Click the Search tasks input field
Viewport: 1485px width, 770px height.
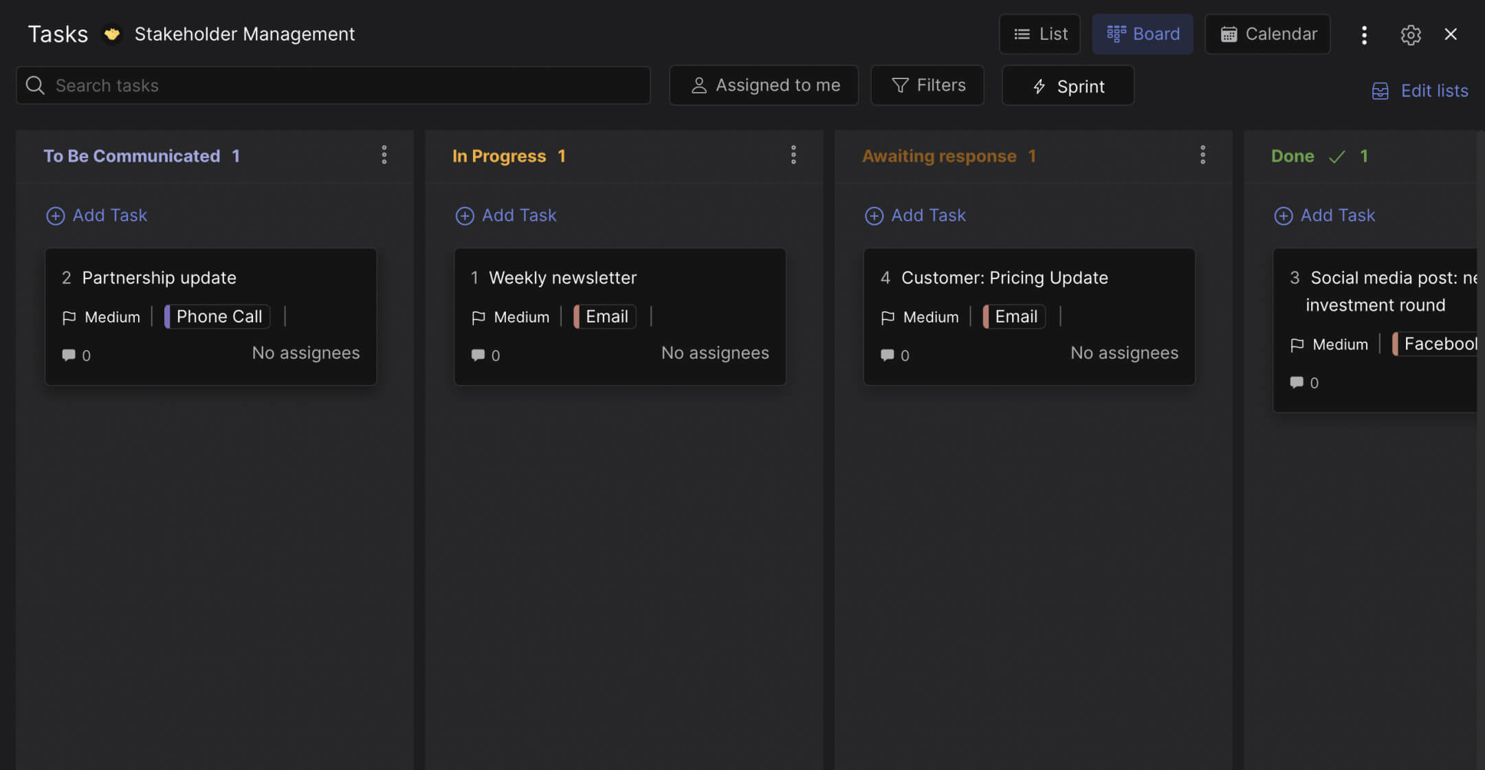tap(344, 85)
